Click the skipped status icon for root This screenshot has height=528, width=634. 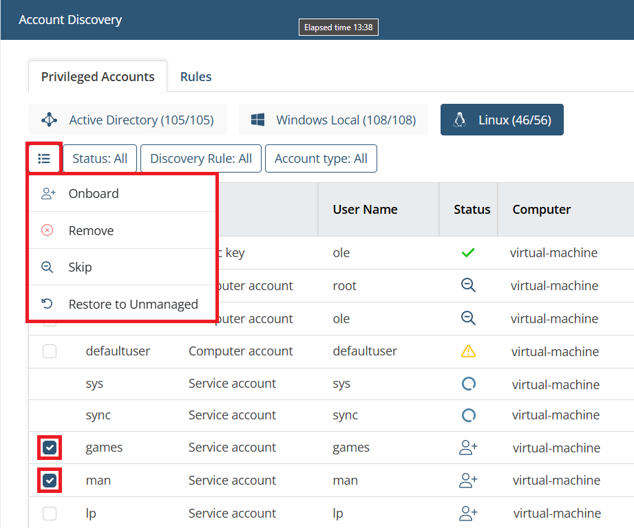[468, 285]
